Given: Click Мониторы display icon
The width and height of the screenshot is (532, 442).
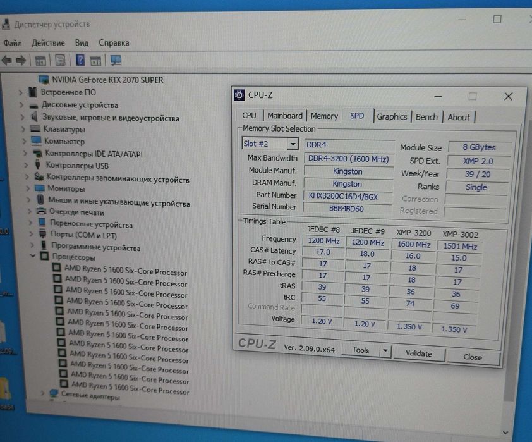Looking at the screenshot, I should tap(40, 188).
